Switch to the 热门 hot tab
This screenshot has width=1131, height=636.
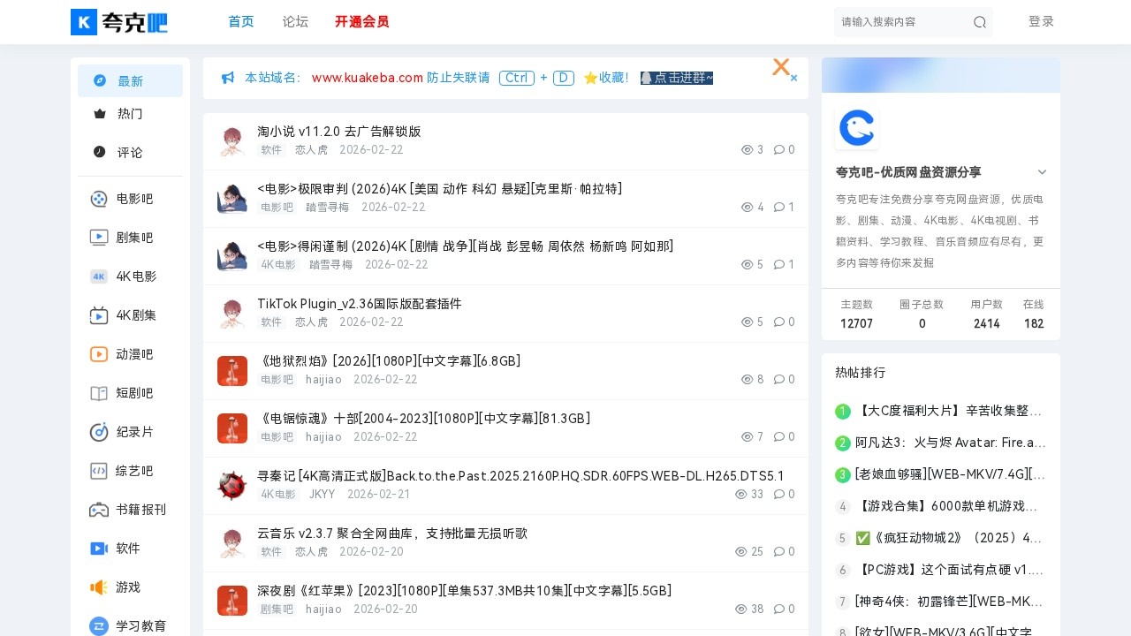130,114
